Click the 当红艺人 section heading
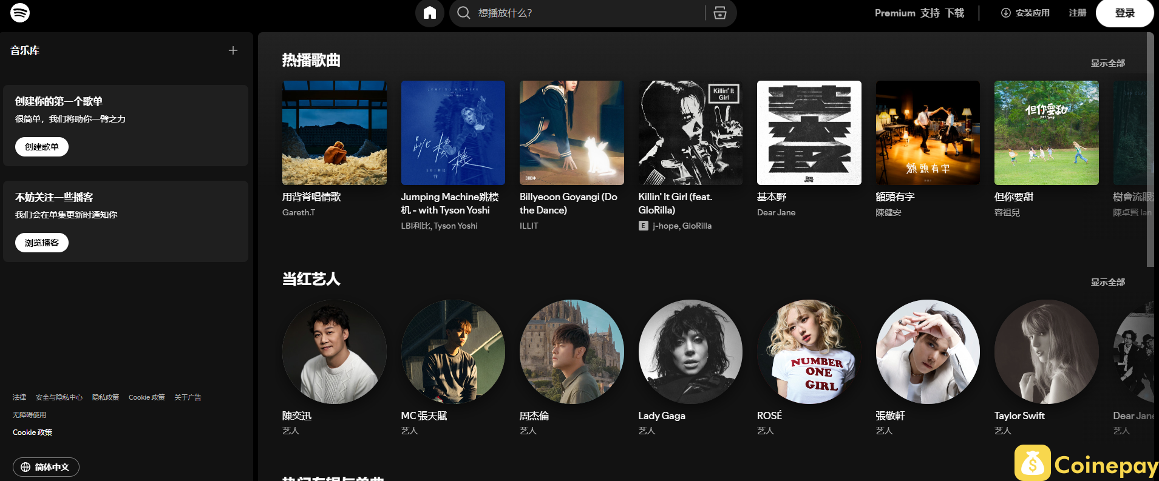Screen dimensions: 1159x481 point(311,279)
